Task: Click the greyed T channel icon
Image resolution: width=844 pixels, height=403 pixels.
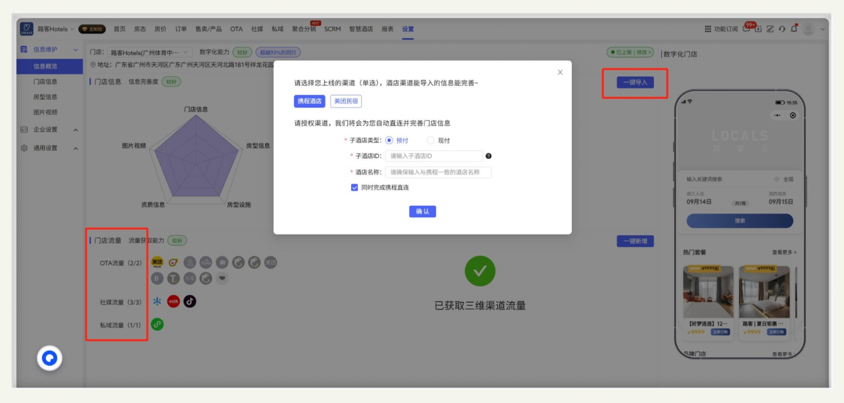Action: tap(173, 278)
